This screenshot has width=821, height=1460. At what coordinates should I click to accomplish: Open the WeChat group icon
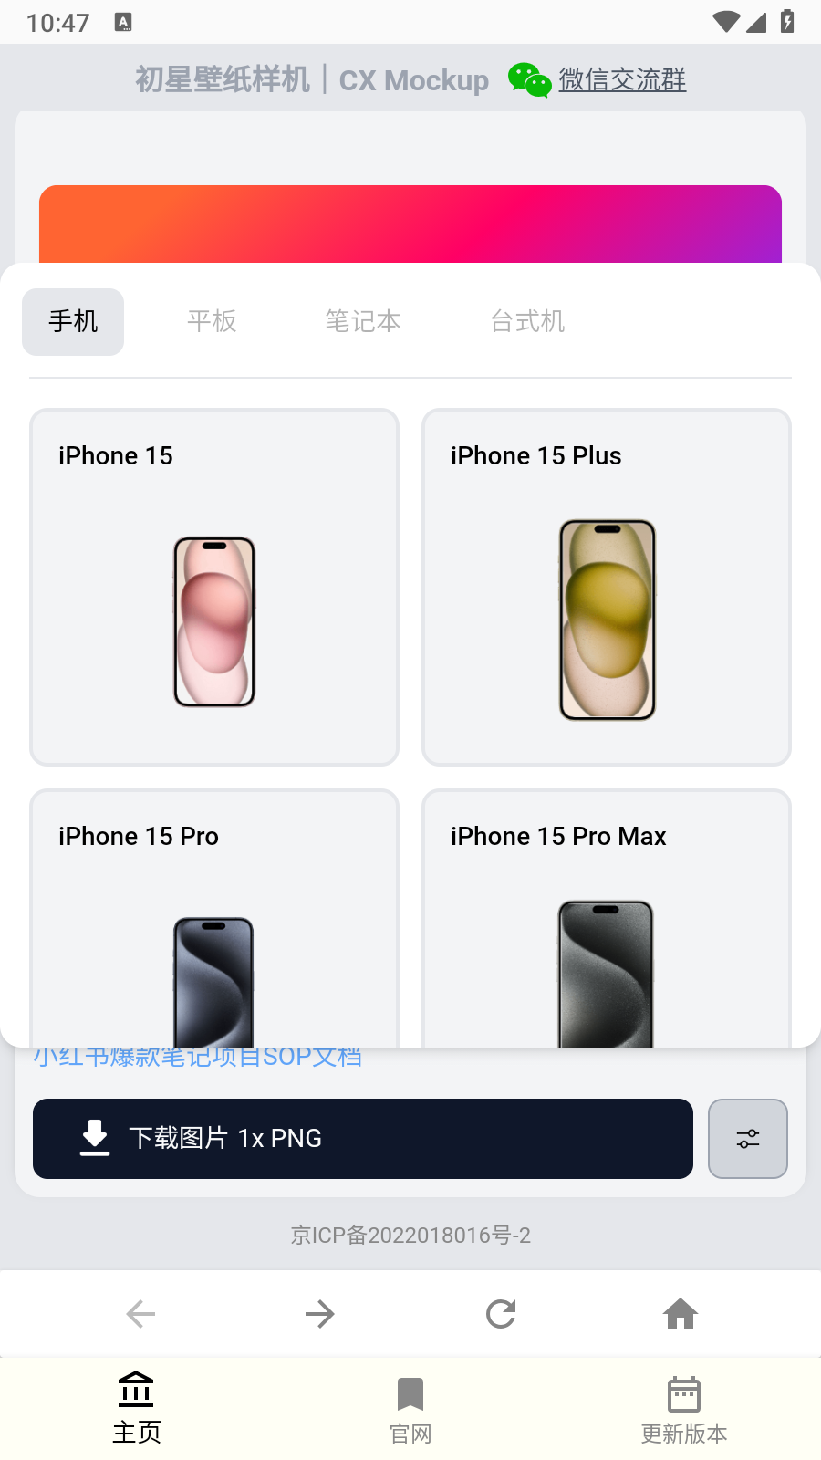[529, 80]
